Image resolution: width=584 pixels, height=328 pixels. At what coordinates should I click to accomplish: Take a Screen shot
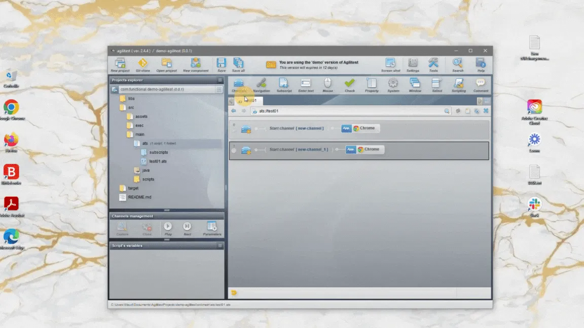tap(390, 65)
